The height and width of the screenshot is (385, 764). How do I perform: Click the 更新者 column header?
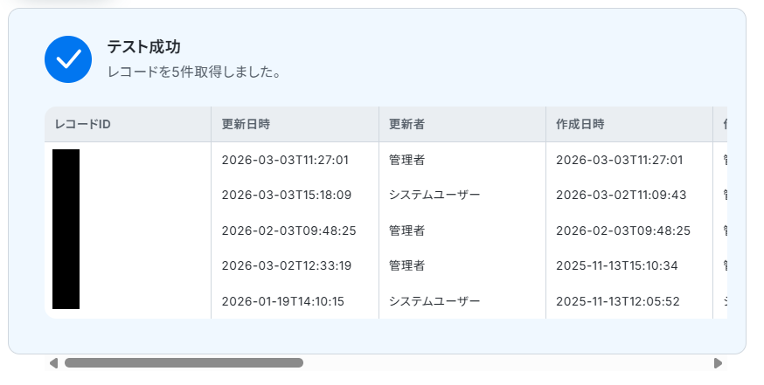tap(406, 125)
